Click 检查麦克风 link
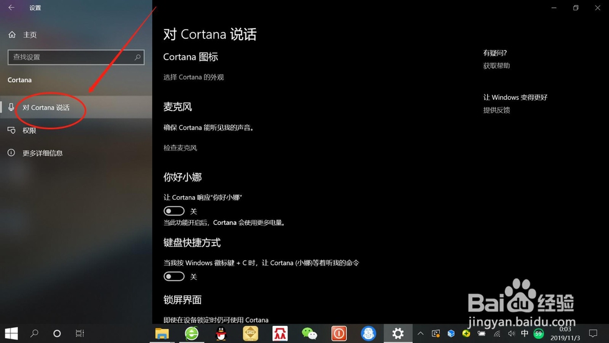This screenshot has height=343, width=609. pos(180,147)
